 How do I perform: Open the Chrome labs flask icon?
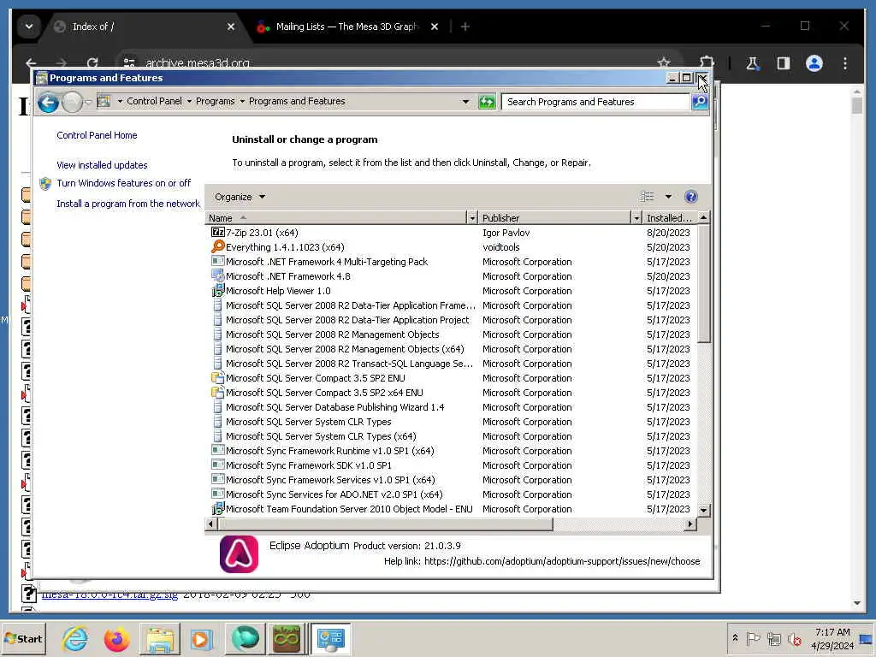753,63
